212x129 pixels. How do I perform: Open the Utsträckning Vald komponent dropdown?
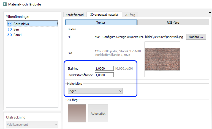[x=32, y=125]
